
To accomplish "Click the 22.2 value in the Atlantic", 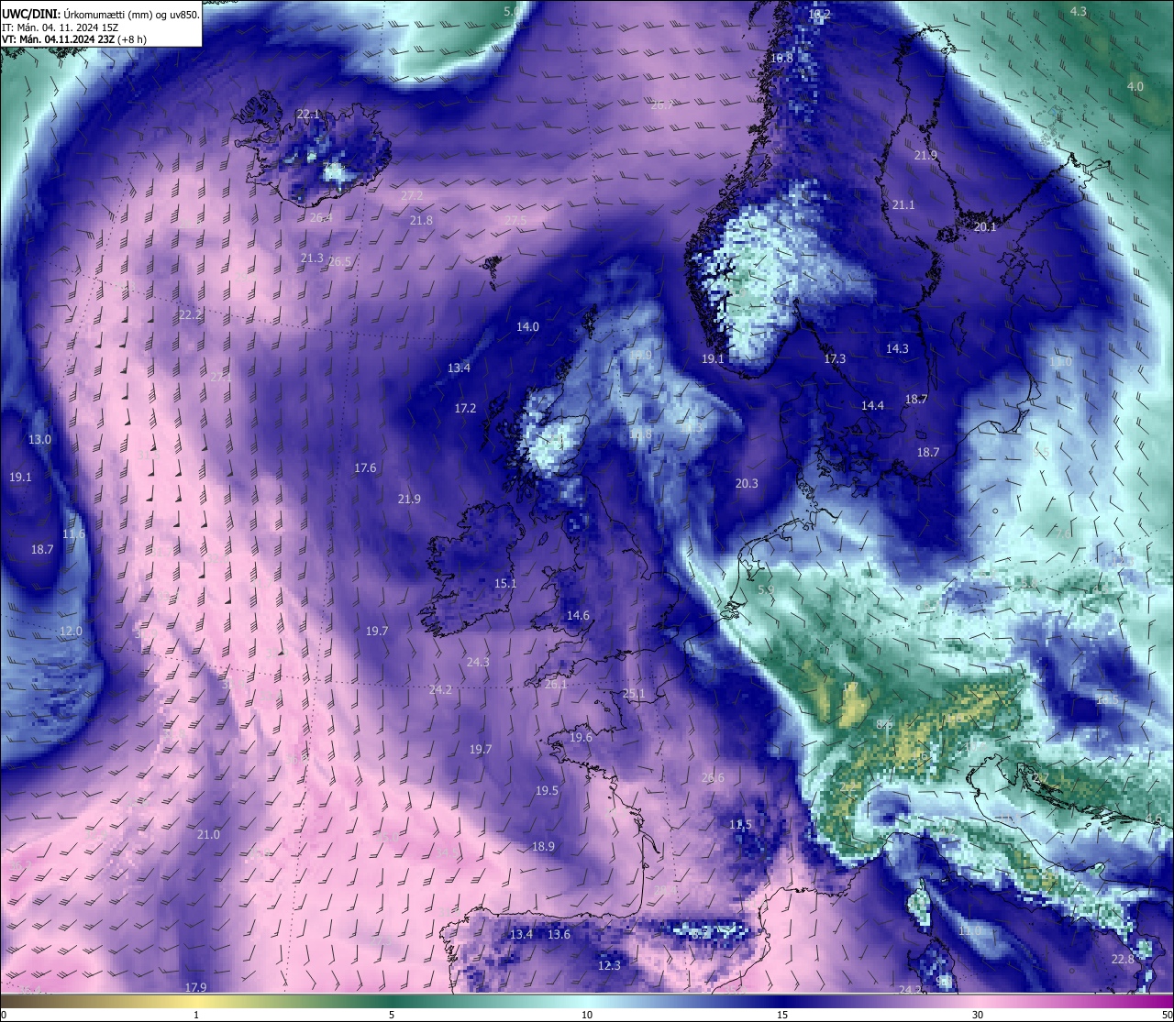I will coord(190,314).
